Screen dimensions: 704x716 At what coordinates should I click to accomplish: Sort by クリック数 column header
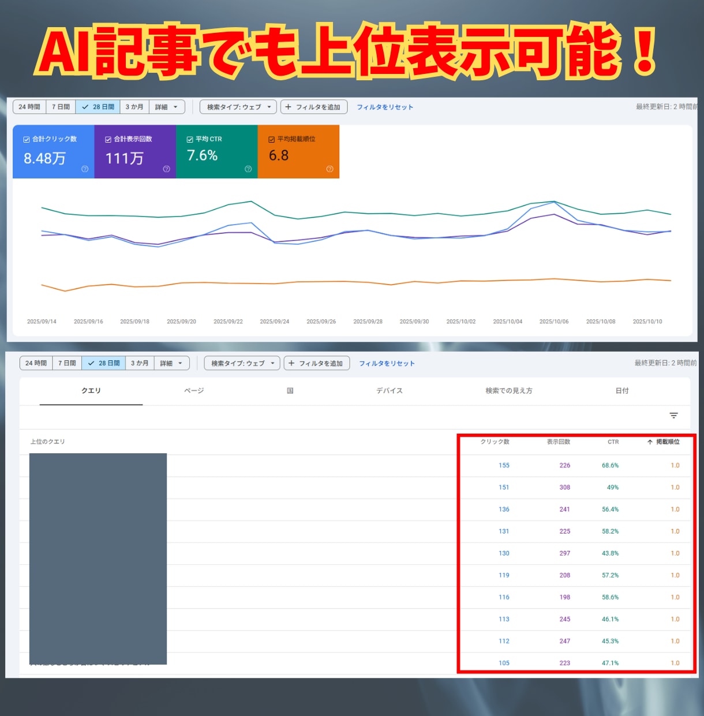pyautogui.click(x=495, y=442)
